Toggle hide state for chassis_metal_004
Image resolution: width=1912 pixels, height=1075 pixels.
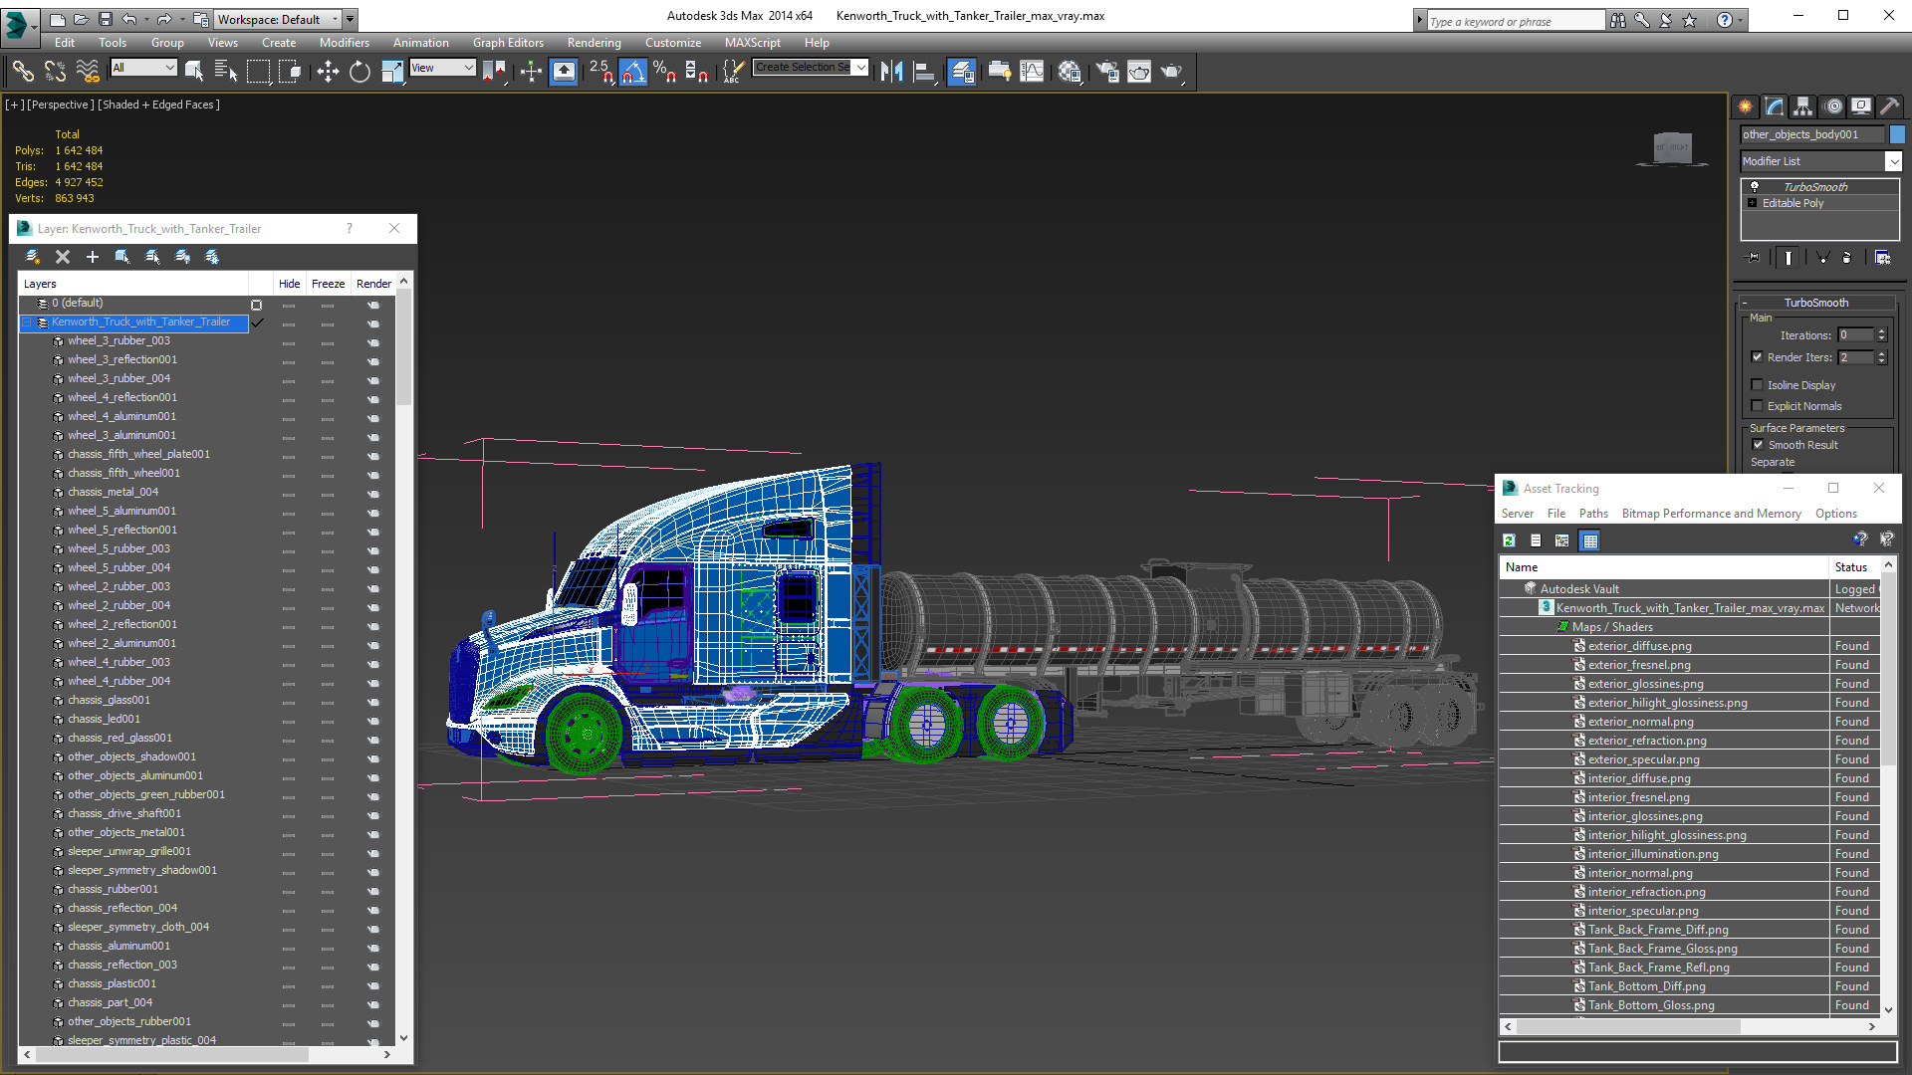point(289,493)
